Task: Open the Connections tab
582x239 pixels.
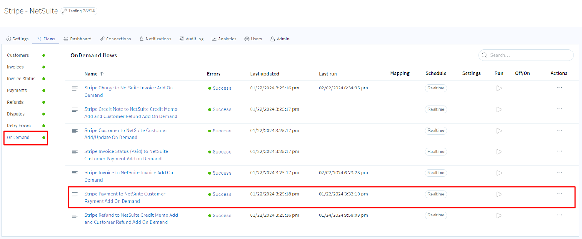Action: coord(115,39)
